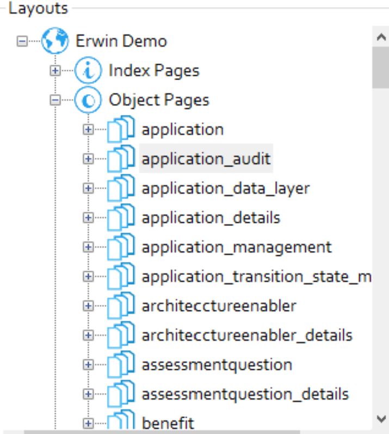Select the assessmentquestion layout label

[217, 365]
